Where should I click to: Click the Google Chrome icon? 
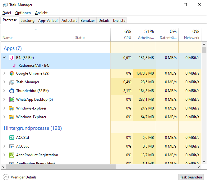pyautogui.click(x=12, y=73)
